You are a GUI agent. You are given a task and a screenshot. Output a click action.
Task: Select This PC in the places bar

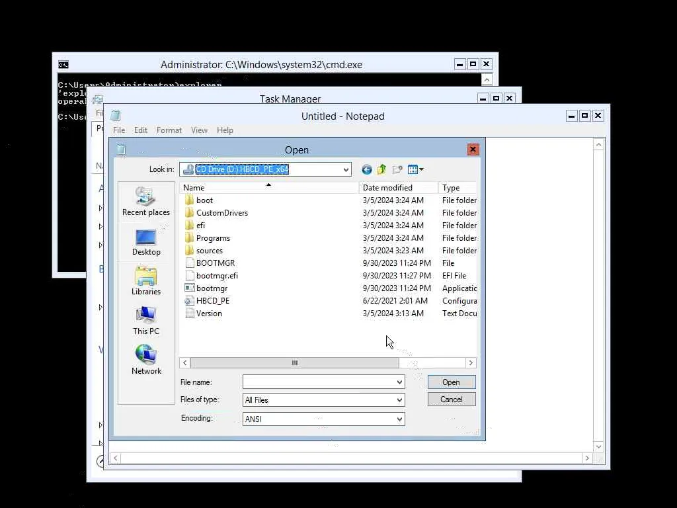point(146,321)
